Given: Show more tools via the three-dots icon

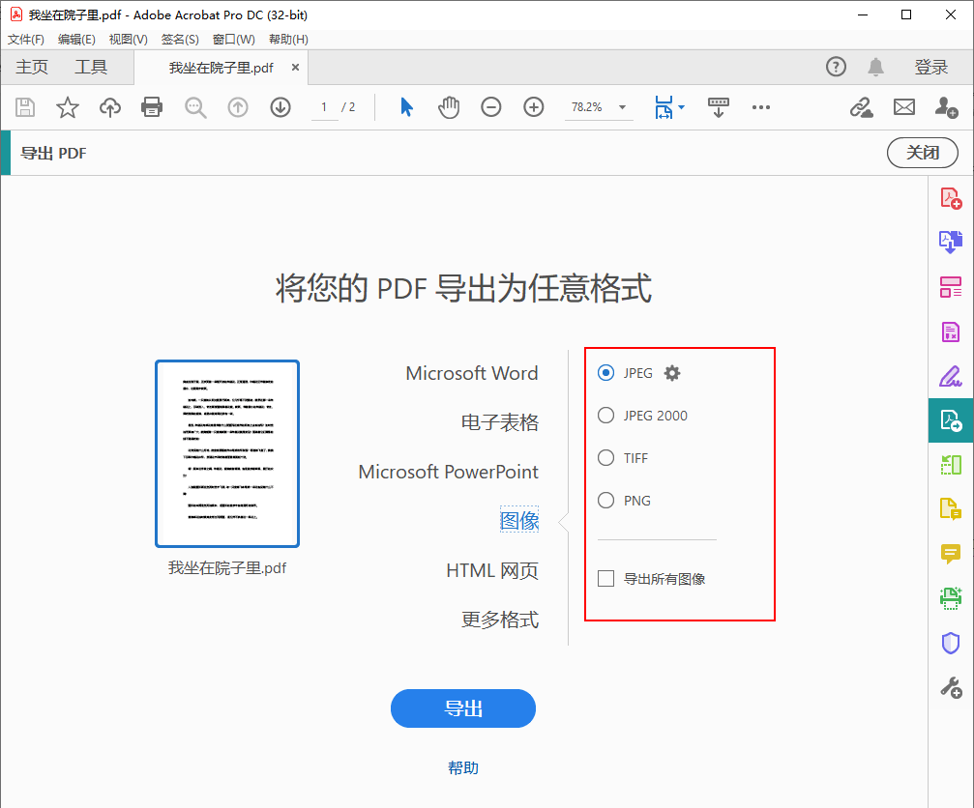Looking at the screenshot, I should pos(761,107).
